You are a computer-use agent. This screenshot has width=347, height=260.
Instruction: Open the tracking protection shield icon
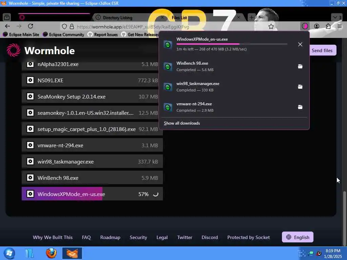[64, 26]
